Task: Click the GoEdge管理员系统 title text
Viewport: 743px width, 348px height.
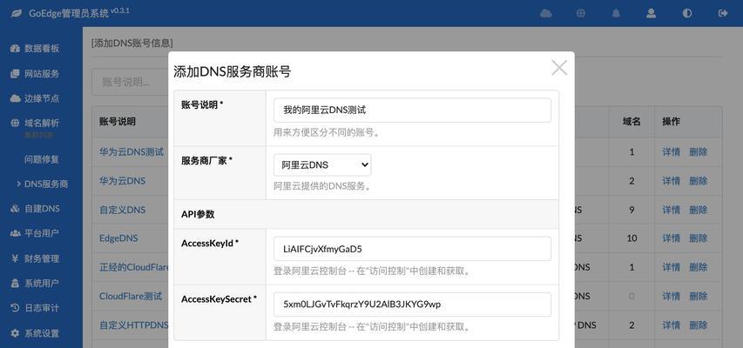Action: pyautogui.click(x=69, y=13)
